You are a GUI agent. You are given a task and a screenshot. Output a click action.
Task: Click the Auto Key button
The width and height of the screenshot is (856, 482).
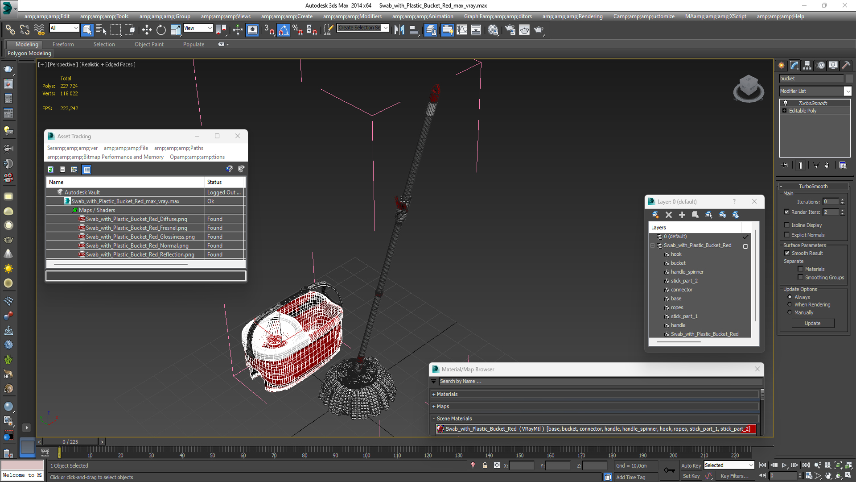(x=691, y=465)
